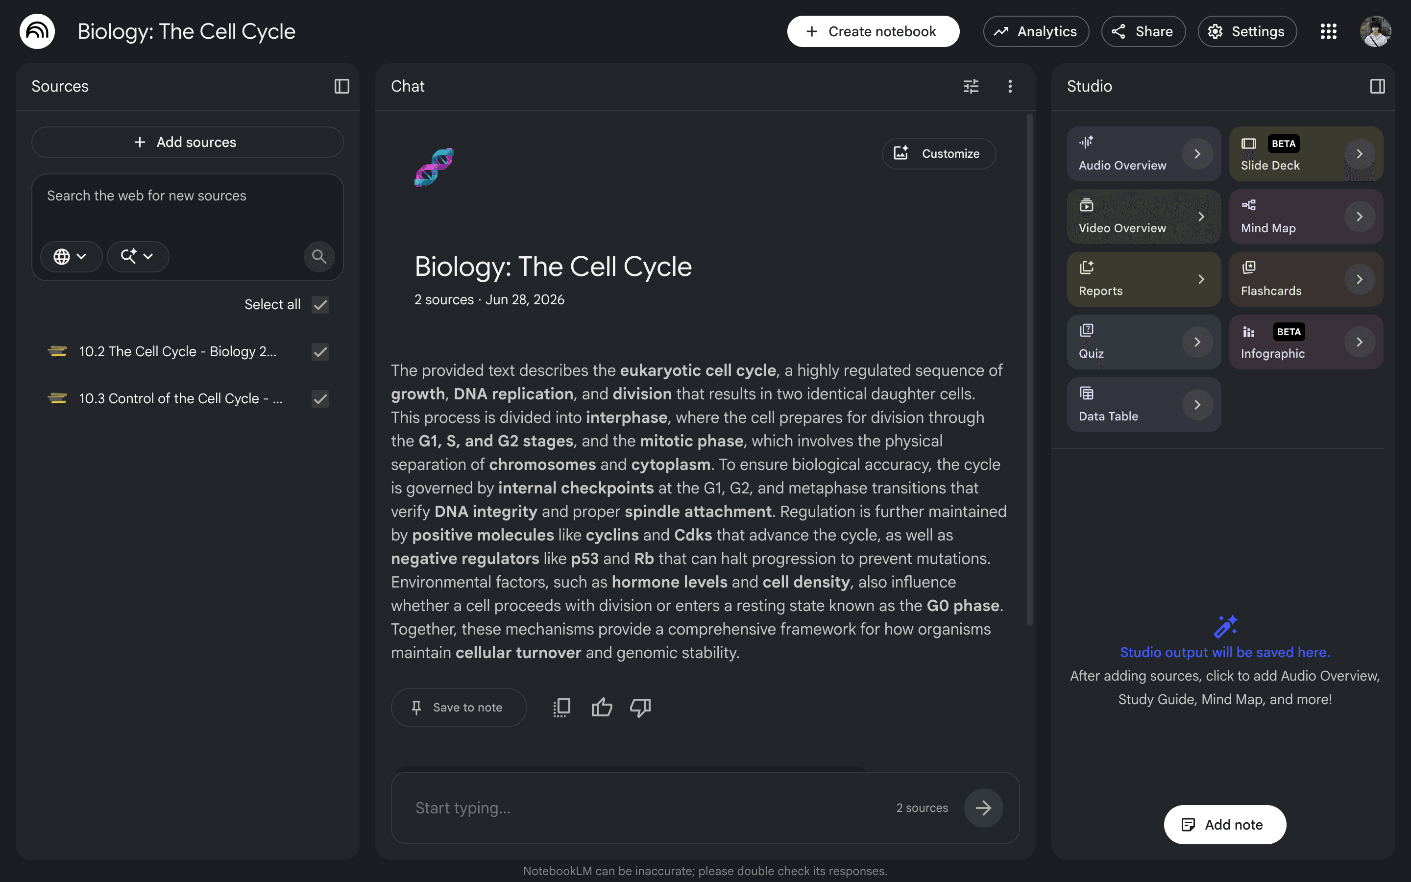Share the notebook

(1143, 31)
